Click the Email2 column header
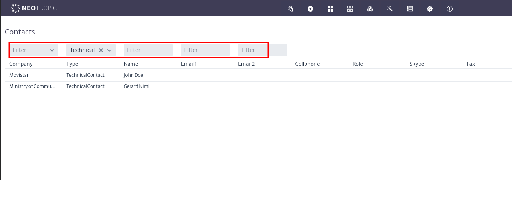Screen dimensions: 522x197 246,64
